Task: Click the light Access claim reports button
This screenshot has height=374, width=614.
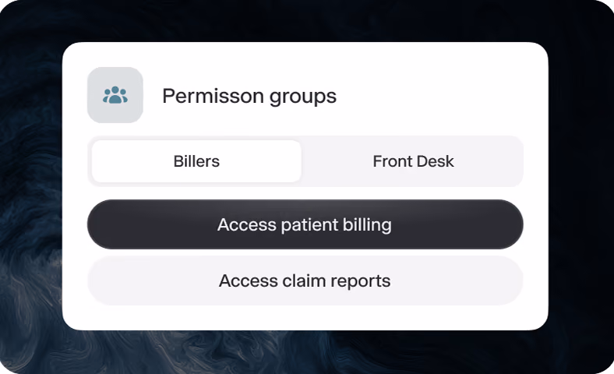Action: (x=305, y=280)
